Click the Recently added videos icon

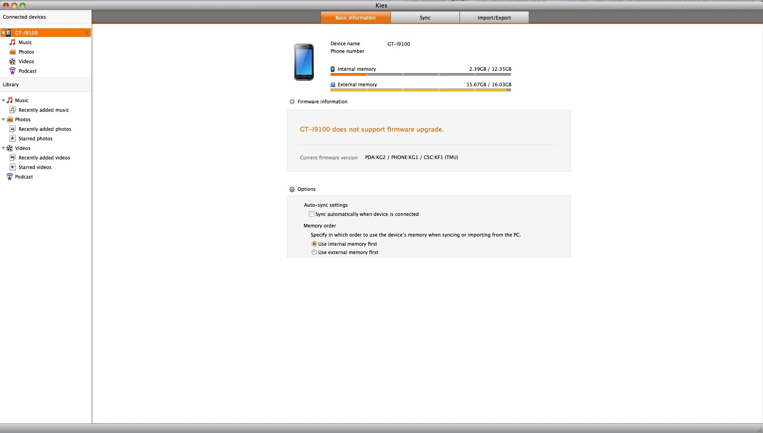coord(12,157)
